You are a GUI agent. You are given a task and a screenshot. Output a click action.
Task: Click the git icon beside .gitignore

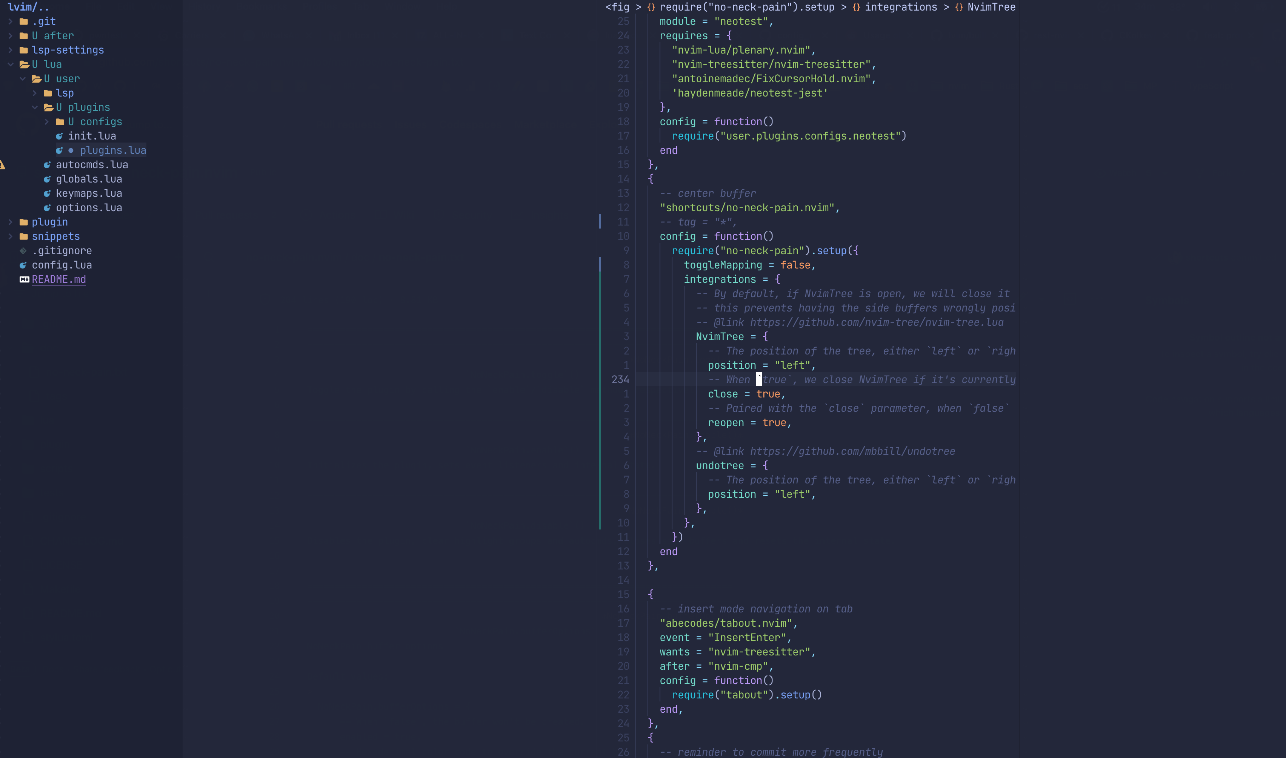tap(23, 251)
